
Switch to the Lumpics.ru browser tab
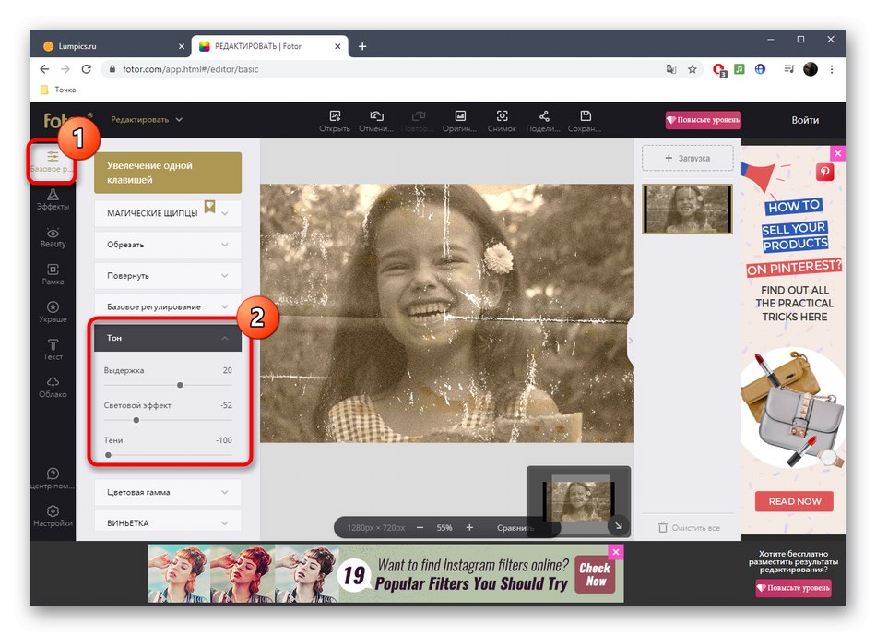(x=112, y=46)
